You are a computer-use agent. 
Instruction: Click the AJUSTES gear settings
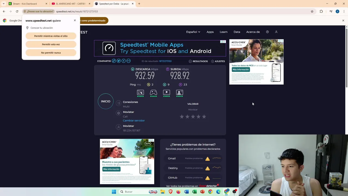click(218, 61)
